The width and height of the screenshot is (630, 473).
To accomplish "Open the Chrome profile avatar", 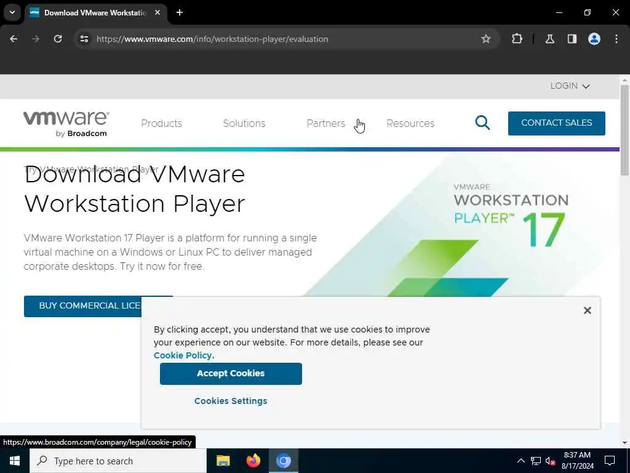I will coord(594,39).
